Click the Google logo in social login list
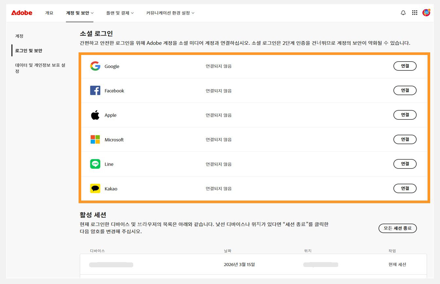 click(95, 66)
